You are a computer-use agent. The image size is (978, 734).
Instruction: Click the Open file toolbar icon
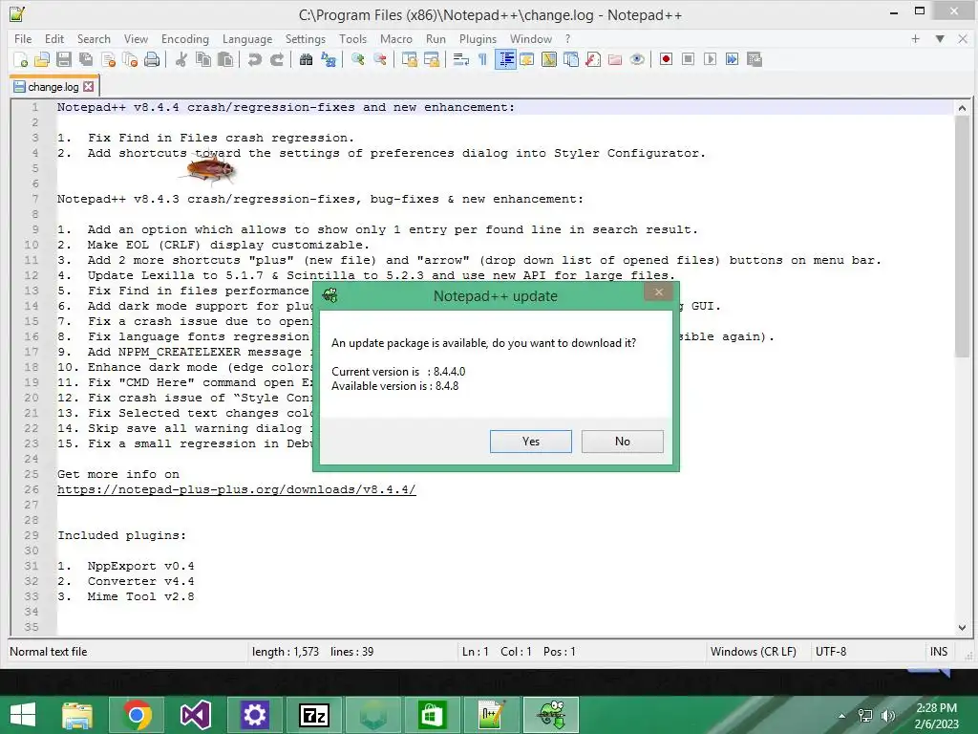42,59
